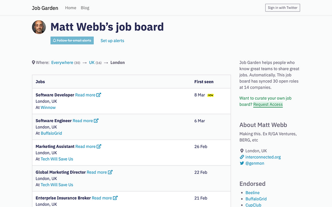
Task: Click the About Matt Webb heading
Action: click(x=263, y=125)
